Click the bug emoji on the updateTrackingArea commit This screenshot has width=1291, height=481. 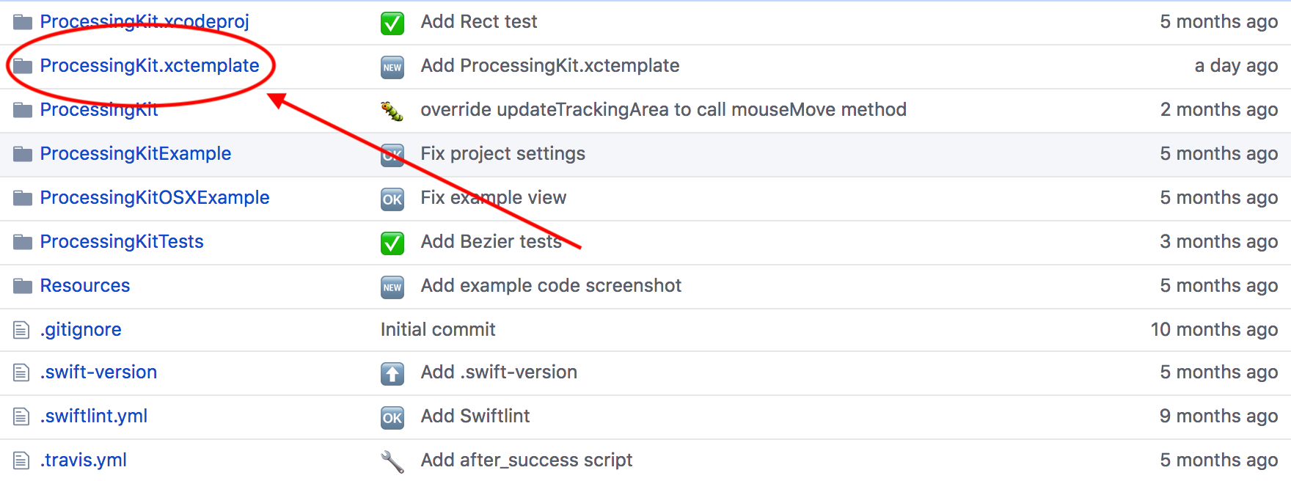[392, 111]
